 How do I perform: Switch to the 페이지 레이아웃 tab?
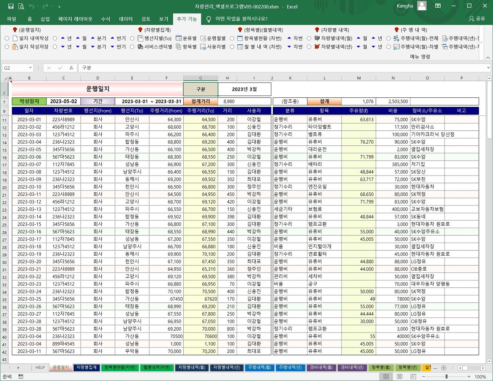tap(75, 19)
